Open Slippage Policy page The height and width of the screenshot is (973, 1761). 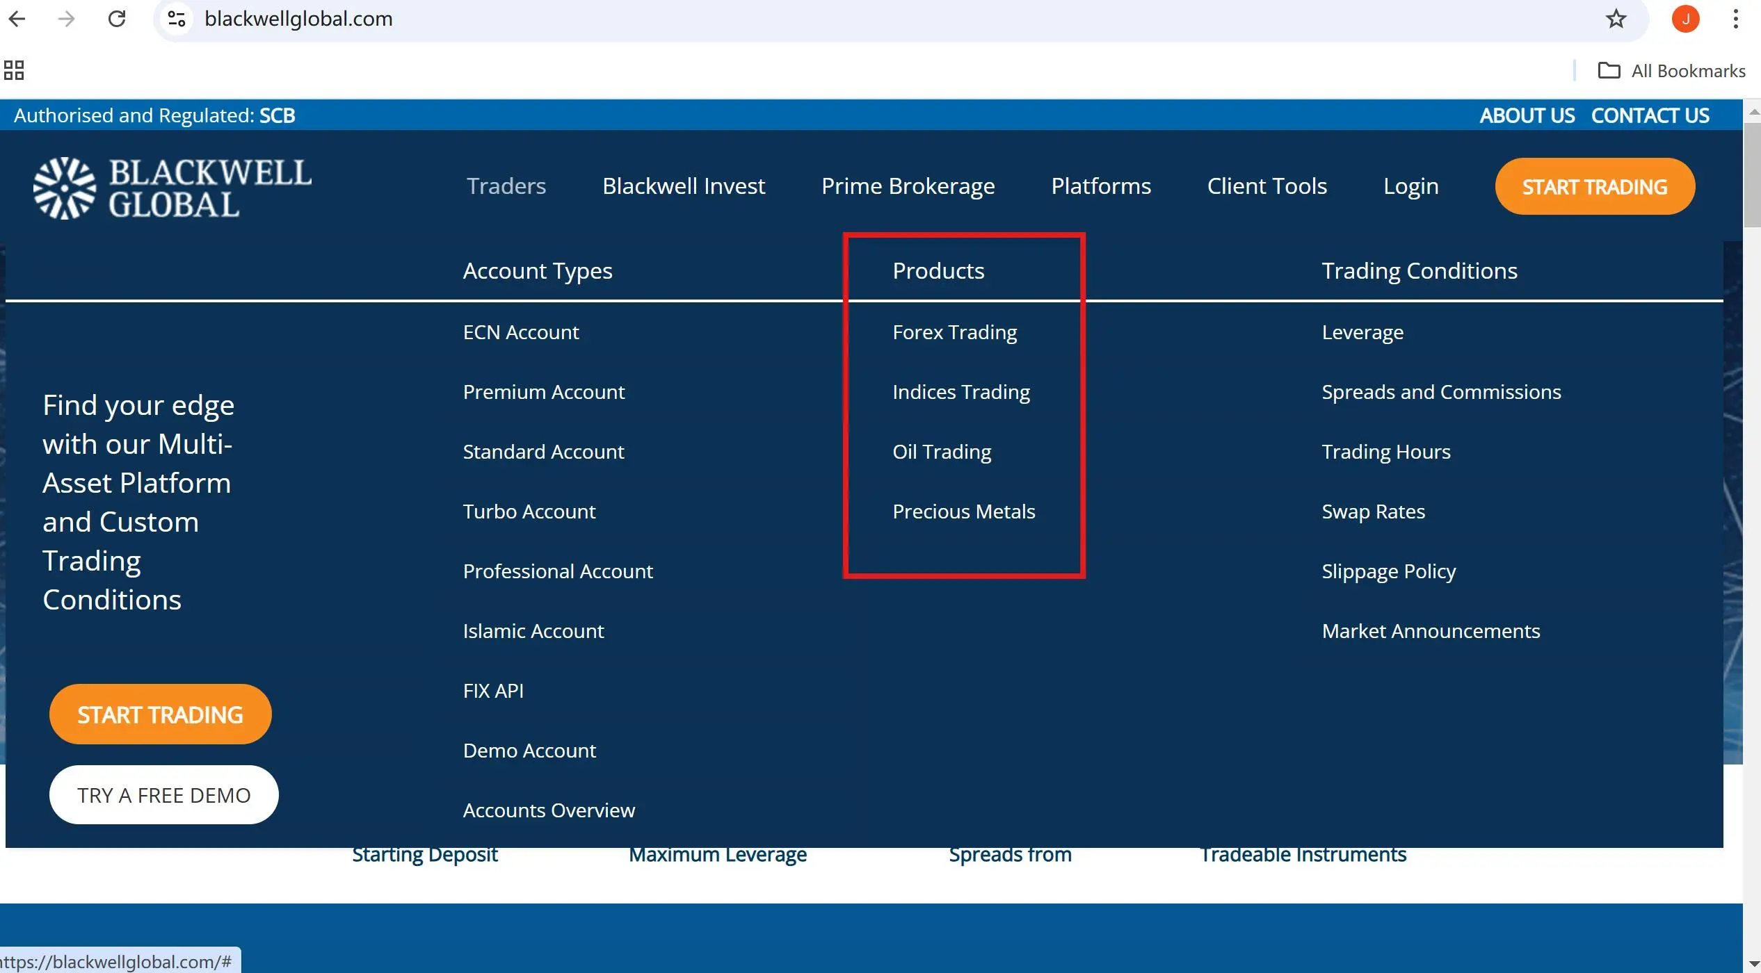pyautogui.click(x=1388, y=571)
